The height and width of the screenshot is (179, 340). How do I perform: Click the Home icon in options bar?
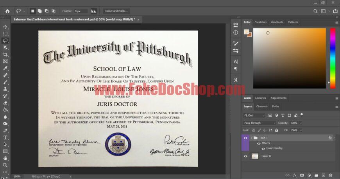point(7,11)
